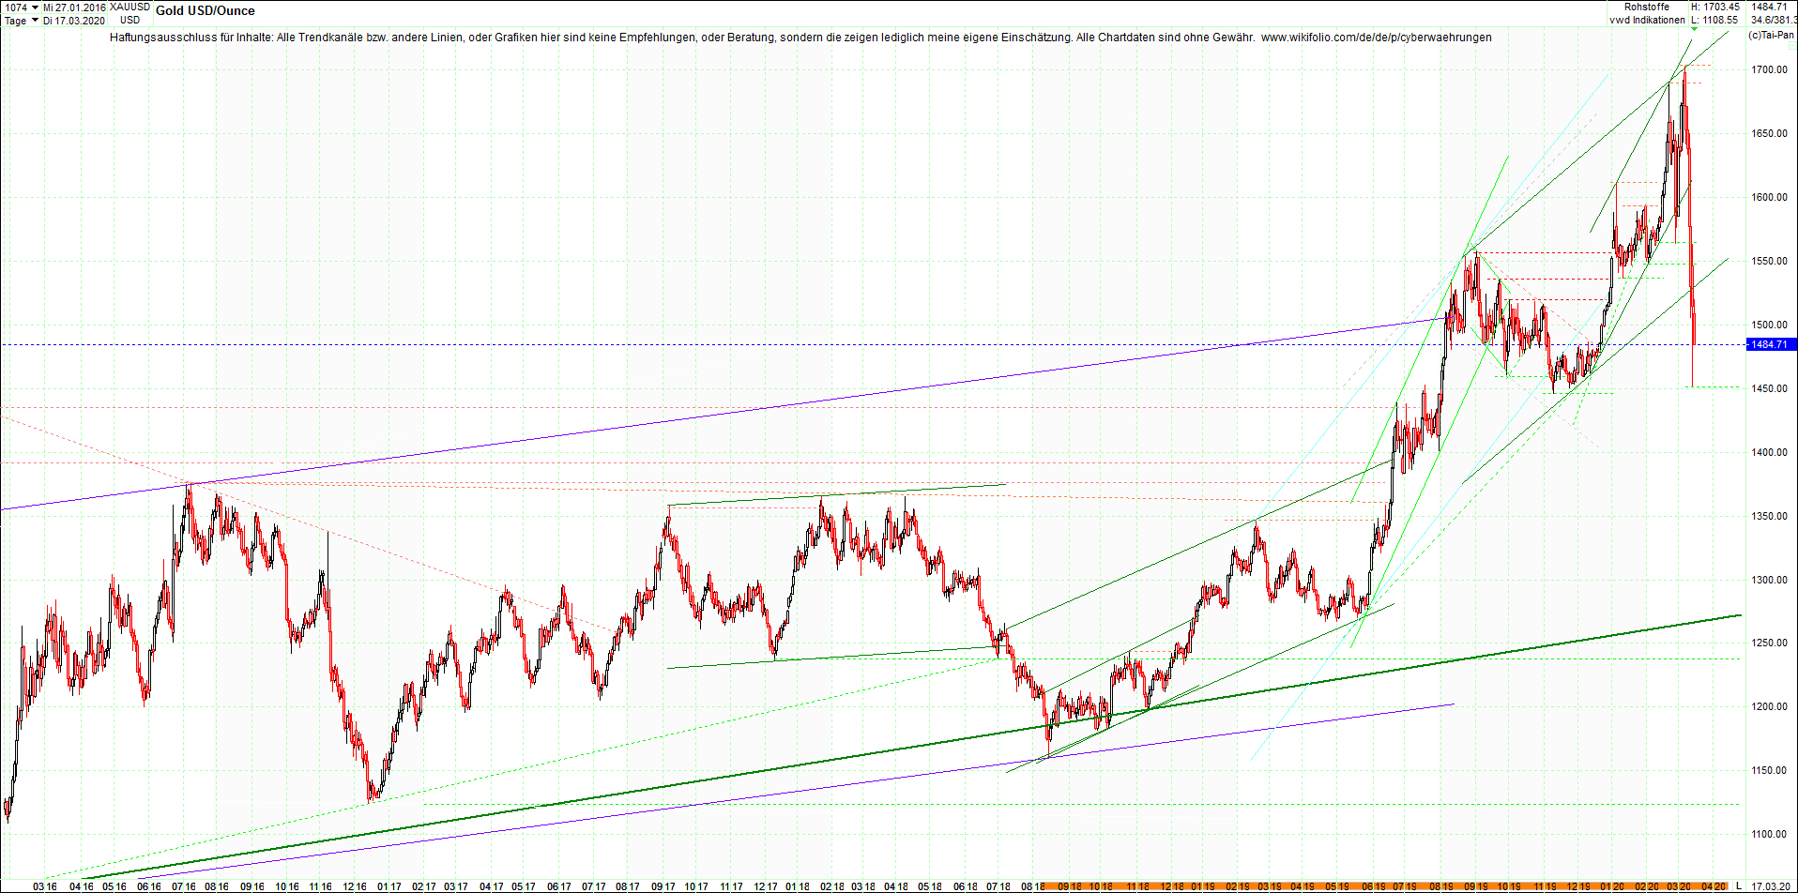Image resolution: width=1798 pixels, height=893 pixels.
Task: Click the small minus box under Tai-Pan
Action: point(1790,45)
